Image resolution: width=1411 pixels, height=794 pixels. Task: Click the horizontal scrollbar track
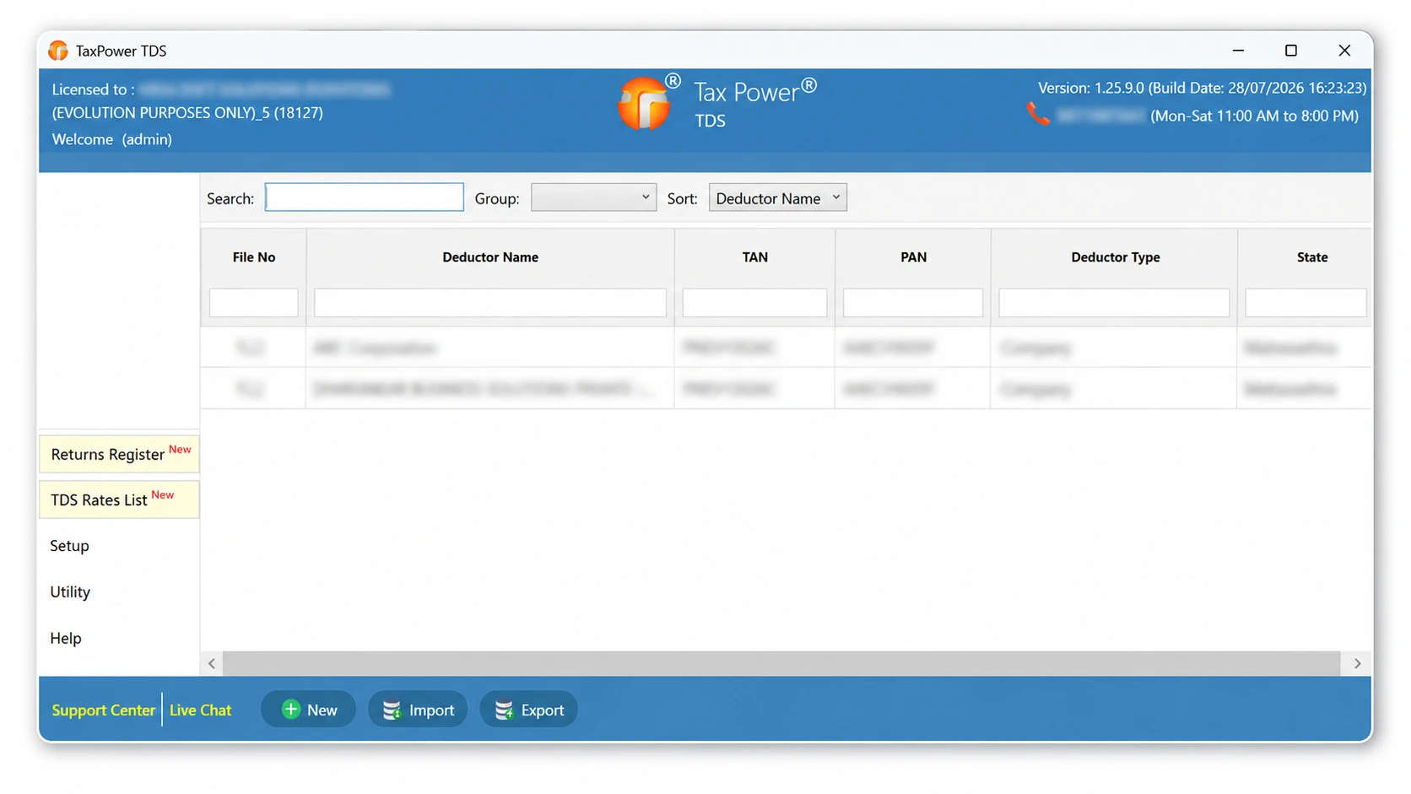(x=781, y=664)
